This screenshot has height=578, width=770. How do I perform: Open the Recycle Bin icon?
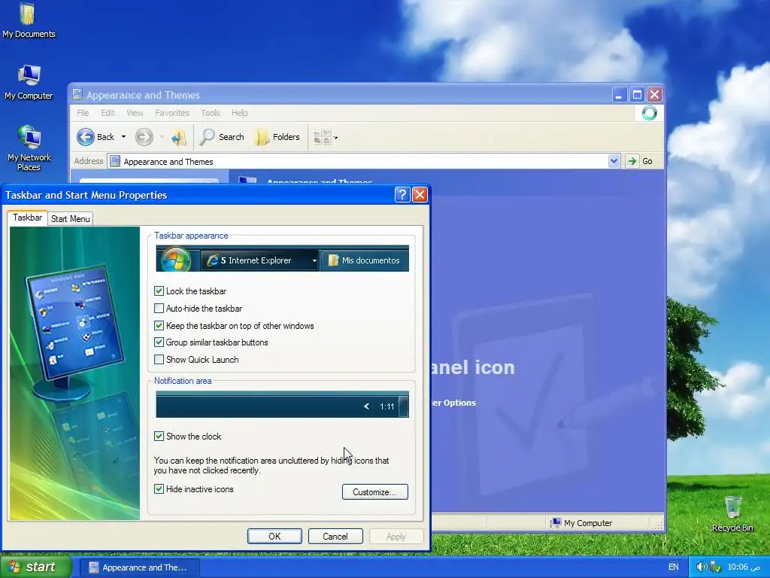click(x=732, y=513)
